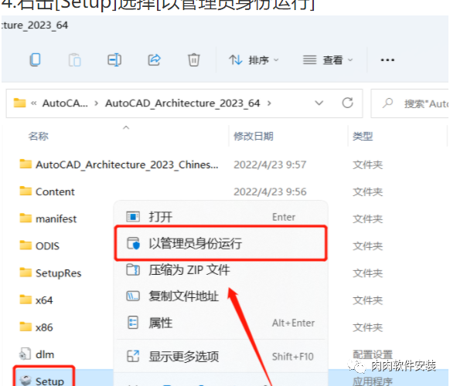Sort by the 修改日期 column header
The width and height of the screenshot is (450, 386).
pos(254,136)
